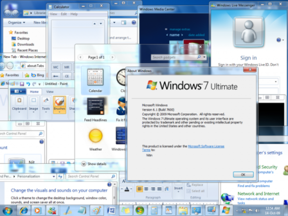This screenshot has height=216, width=288.
Task: Open the help icon in the Explorer toolbar
Action: tap(134, 23)
